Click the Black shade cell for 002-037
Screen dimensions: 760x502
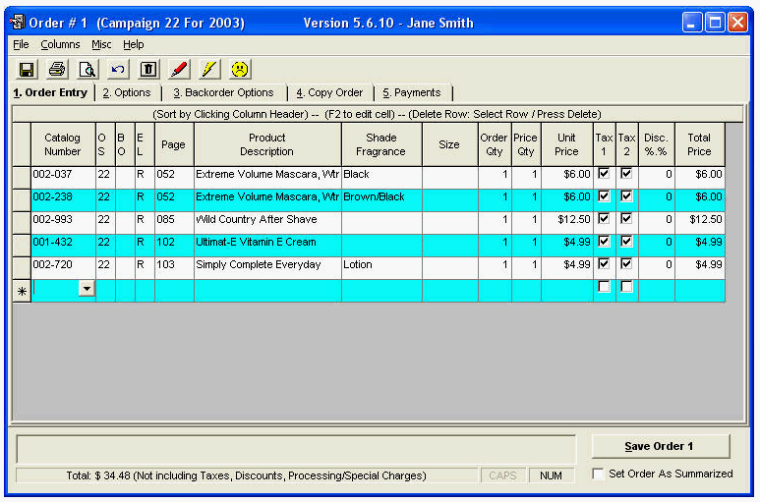[381, 174]
